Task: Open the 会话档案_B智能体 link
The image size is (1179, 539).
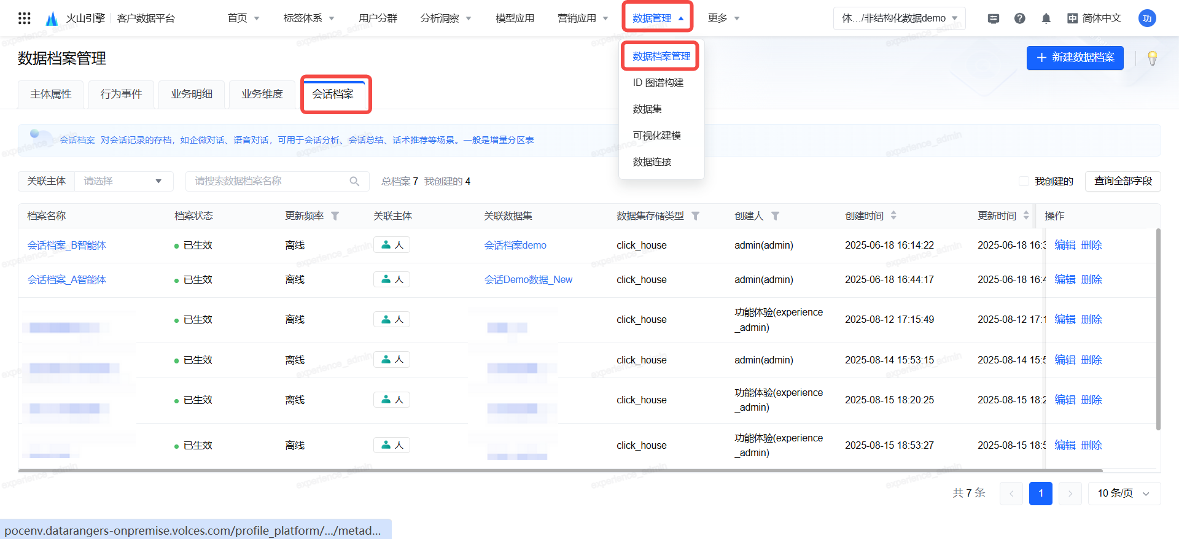Action: click(67, 246)
